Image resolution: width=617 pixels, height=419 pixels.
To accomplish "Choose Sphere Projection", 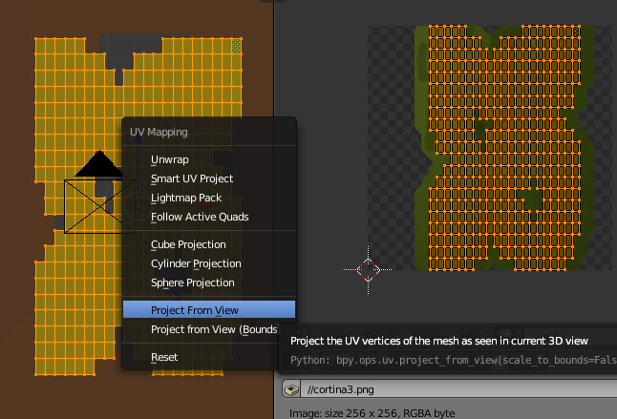I will tap(209, 283).
